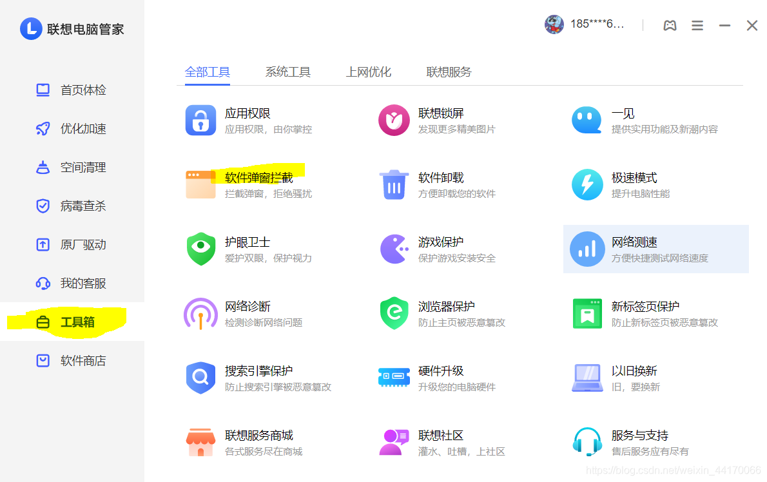
Task: Click 极速模式 title text
Action: click(x=634, y=177)
